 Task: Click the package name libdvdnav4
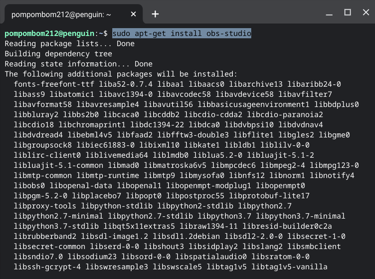tap(300, 125)
